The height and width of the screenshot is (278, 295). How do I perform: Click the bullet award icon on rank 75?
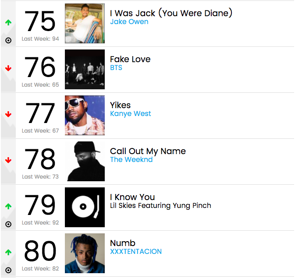(x=8, y=41)
